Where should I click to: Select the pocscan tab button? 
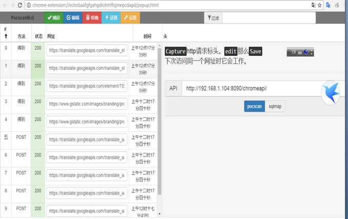(x=255, y=106)
